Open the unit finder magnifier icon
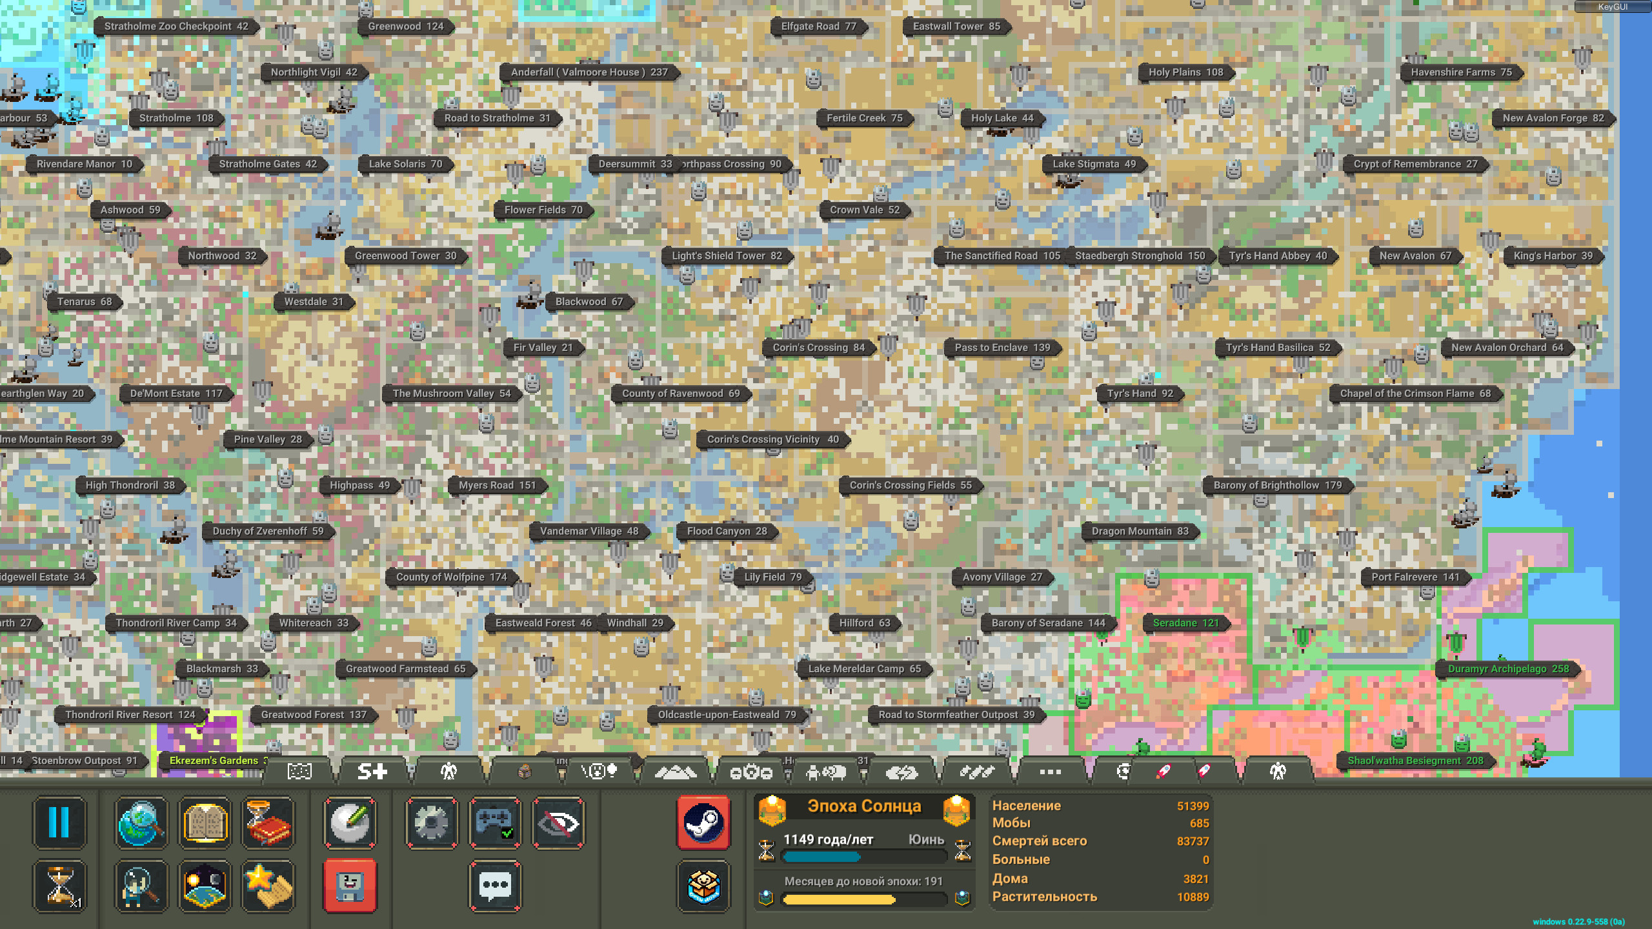The image size is (1652, 929). point(141,886)
